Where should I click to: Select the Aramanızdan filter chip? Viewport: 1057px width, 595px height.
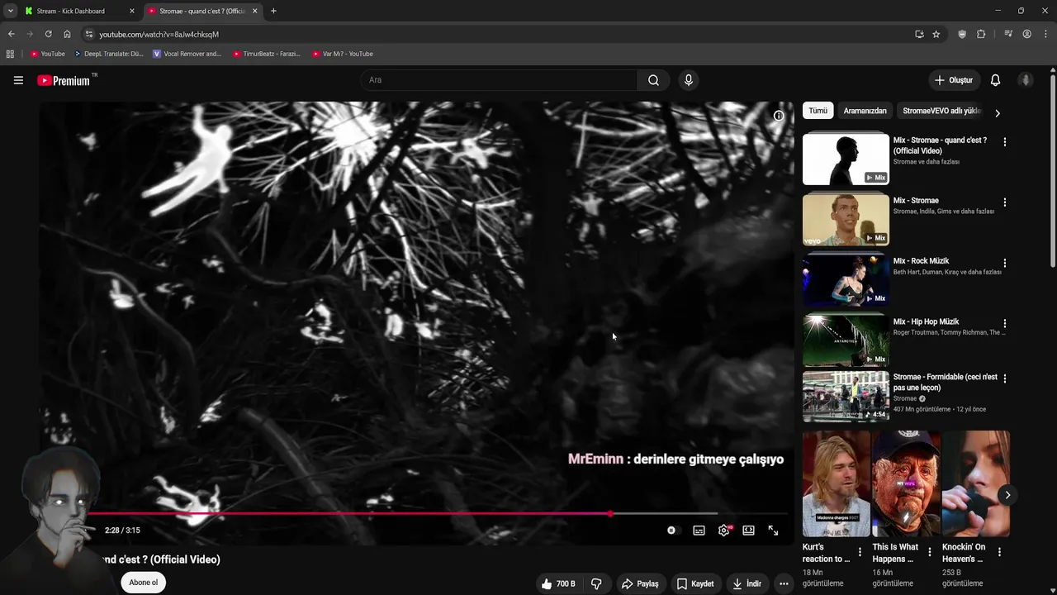tap(865, 111)
